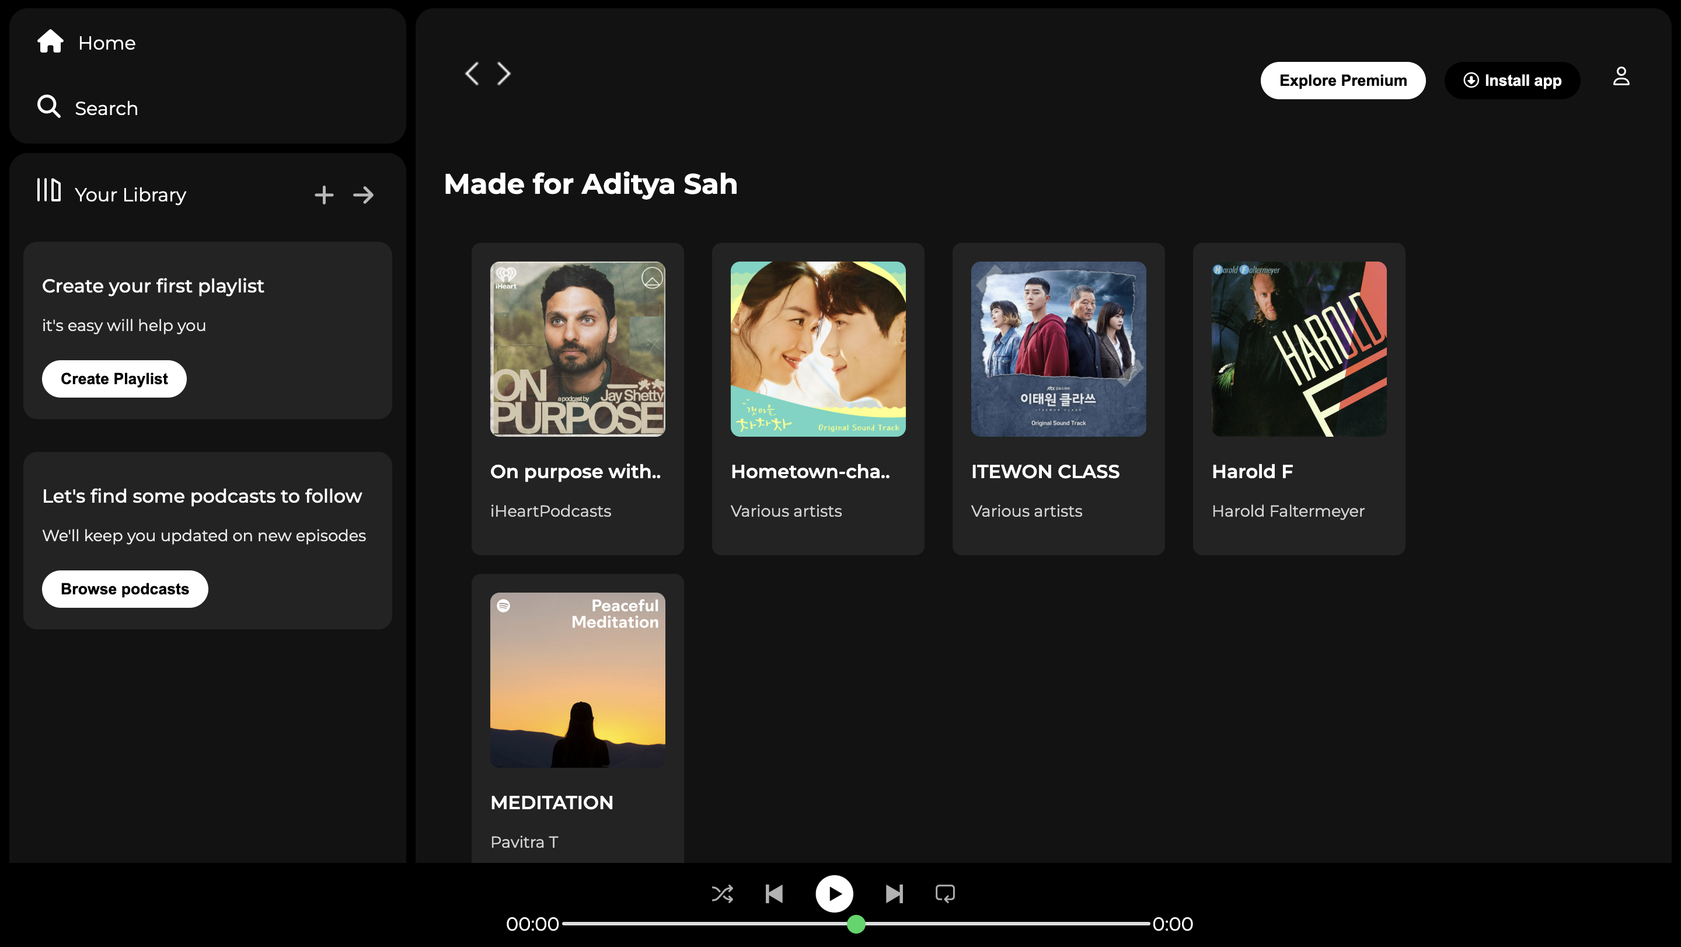Enable repeat mode
The height and width of the screenshot is (947, 1681).
(x=945, y=893)
